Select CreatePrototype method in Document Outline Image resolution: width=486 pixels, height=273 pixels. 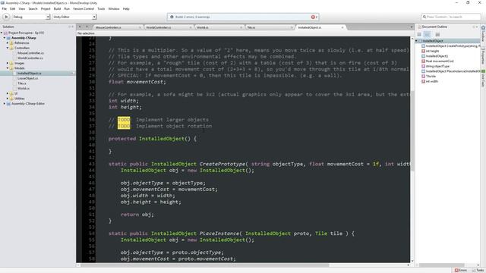point(452,45)
